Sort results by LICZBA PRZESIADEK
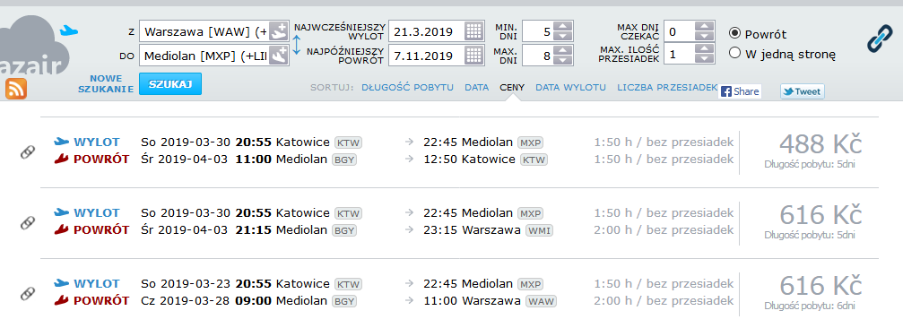This screenshot has height=328, width=903. tap(667, 88)
